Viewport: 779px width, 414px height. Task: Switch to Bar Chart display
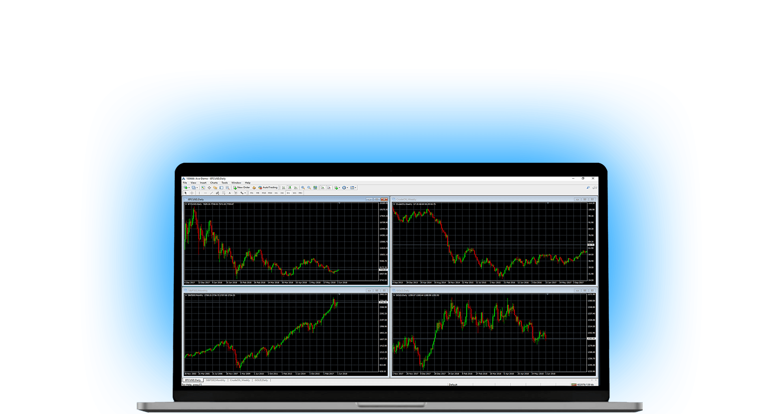(x=284, y=188)
